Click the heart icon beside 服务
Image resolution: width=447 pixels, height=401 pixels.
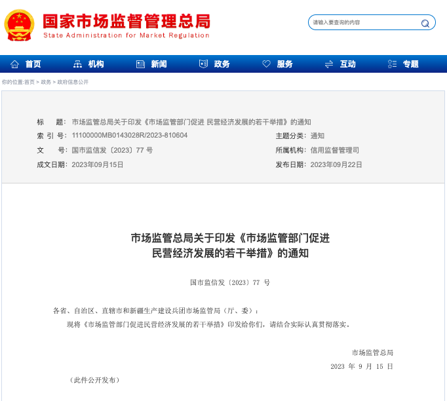266,64
